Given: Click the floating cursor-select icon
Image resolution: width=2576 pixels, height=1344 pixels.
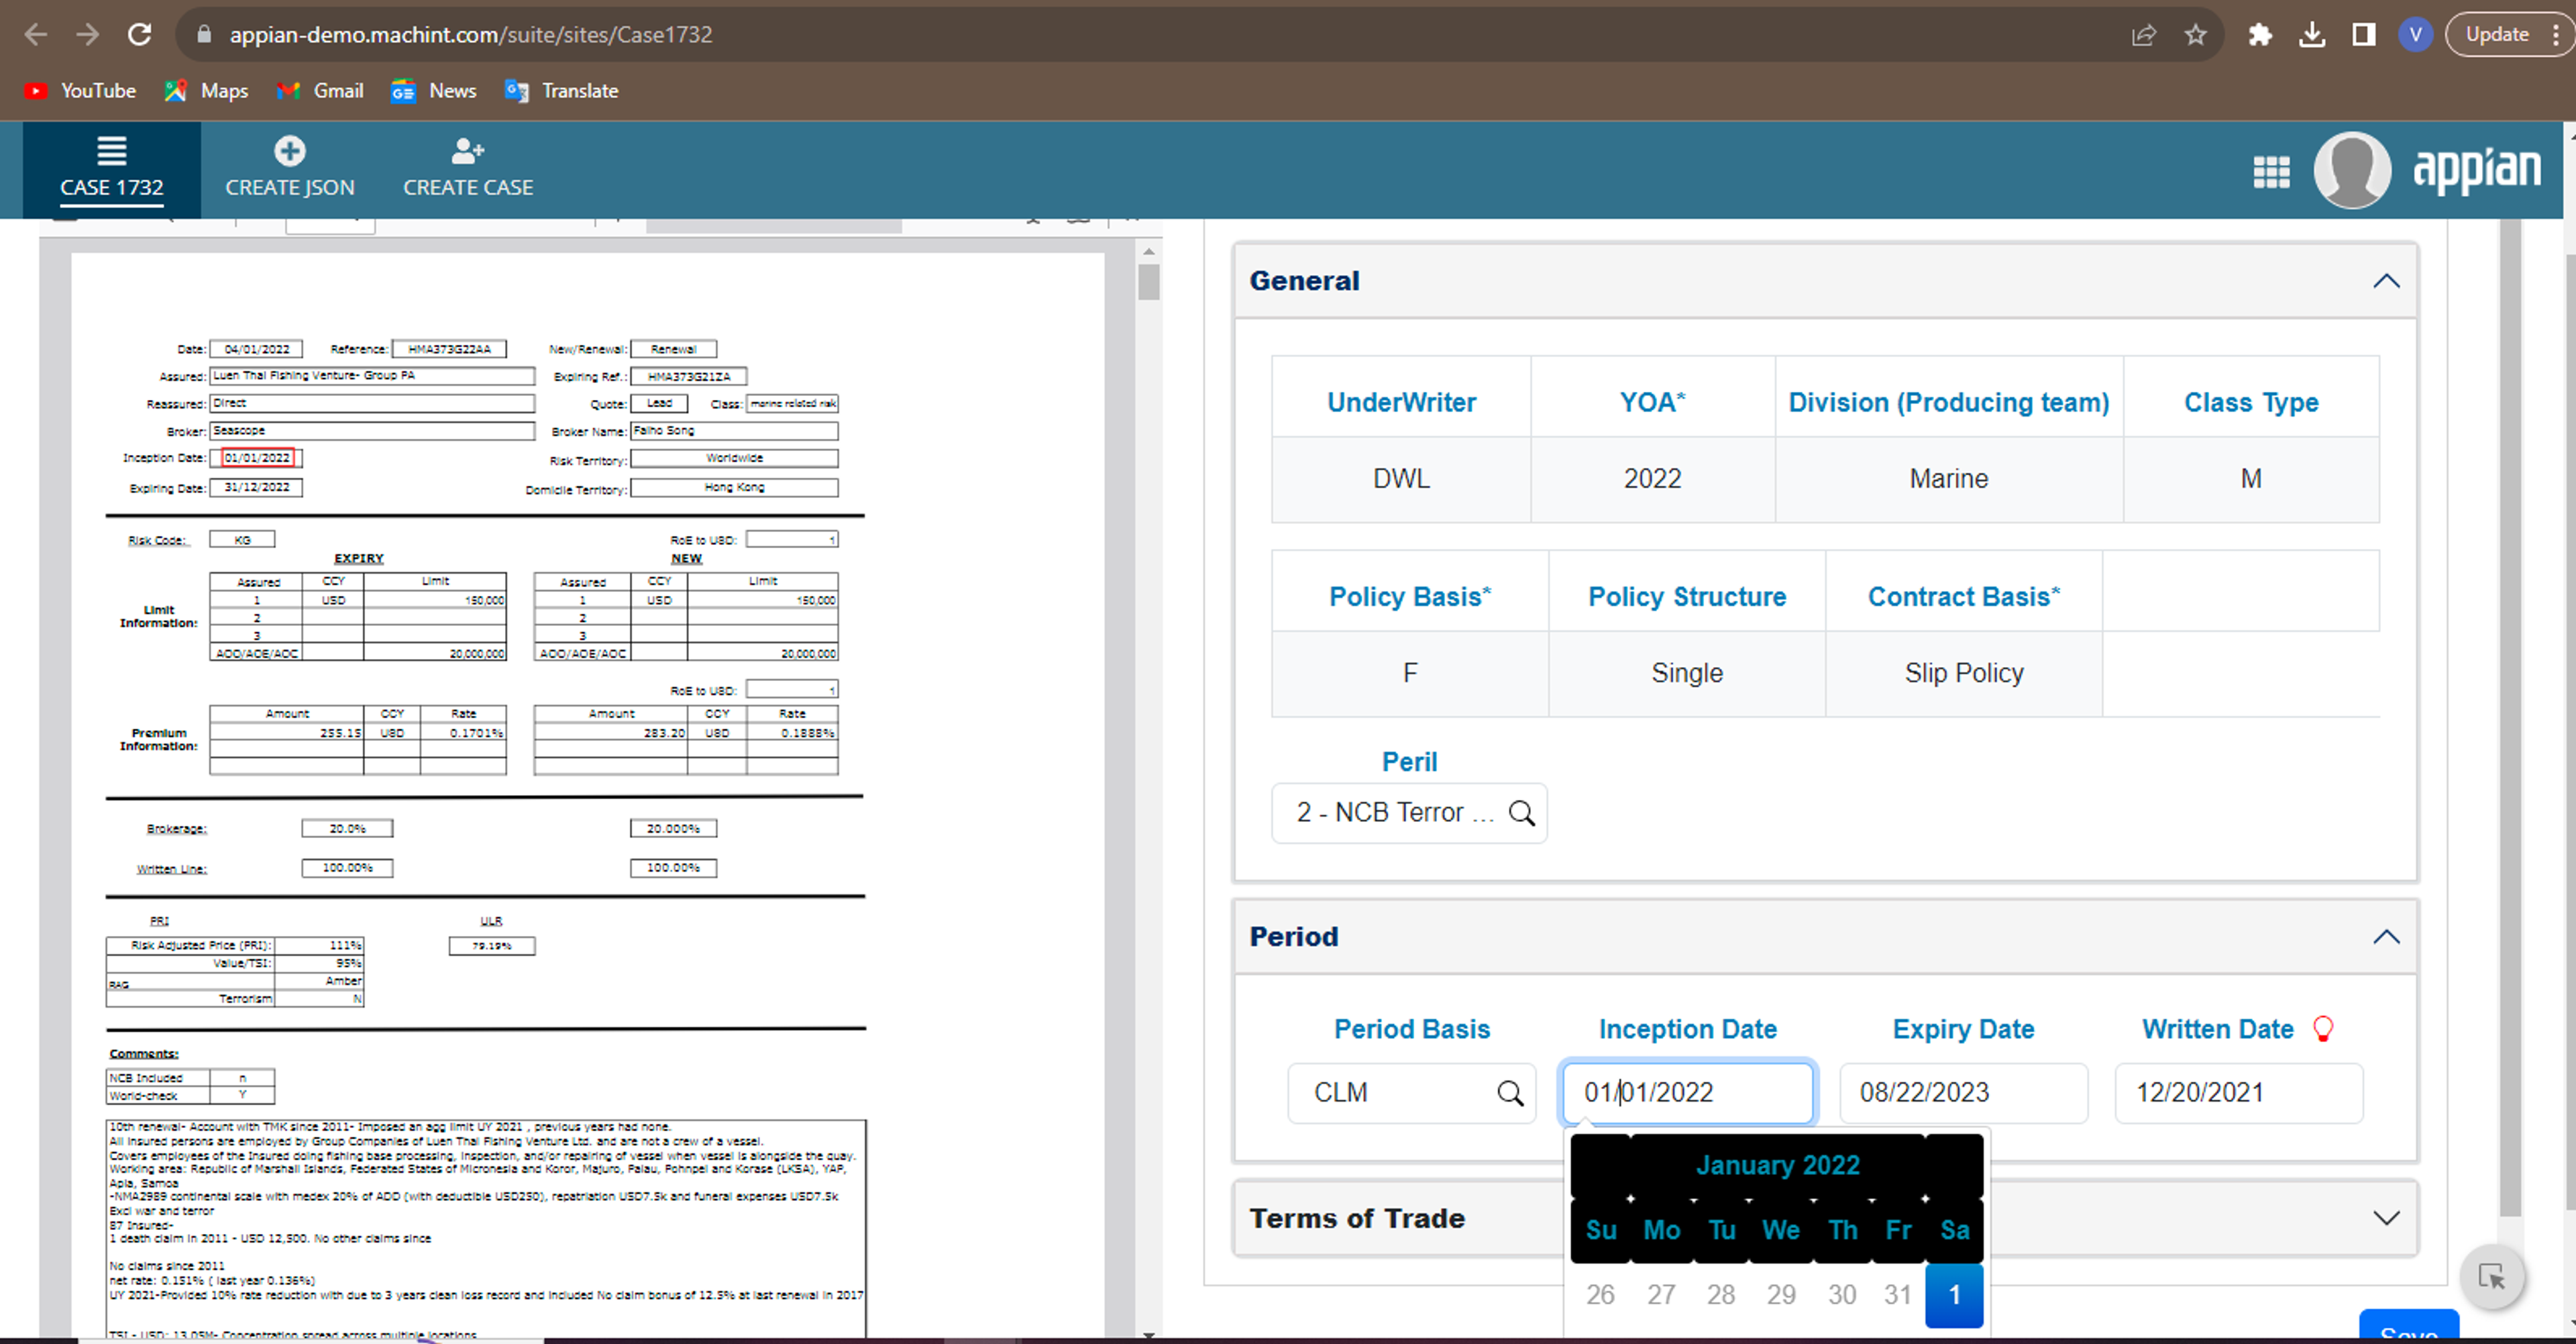Looking at the screenshot, I should tap(2492, 1277).
